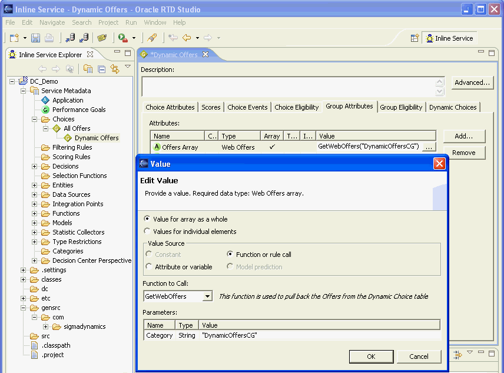Select Dynamic Offers in the tree
This screenshot has width=504, height=373.
point(97,138)
